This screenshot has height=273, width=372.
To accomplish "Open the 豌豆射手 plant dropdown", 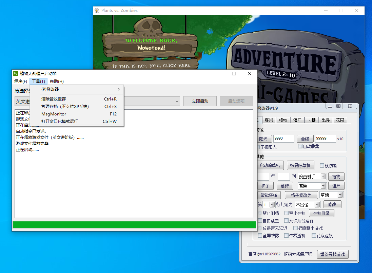I will pos(323,177).
